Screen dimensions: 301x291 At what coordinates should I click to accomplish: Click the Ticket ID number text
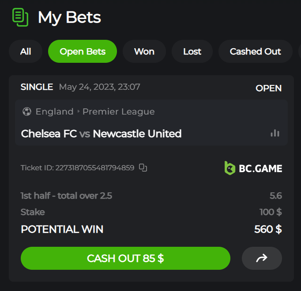[x=94, y=168]
